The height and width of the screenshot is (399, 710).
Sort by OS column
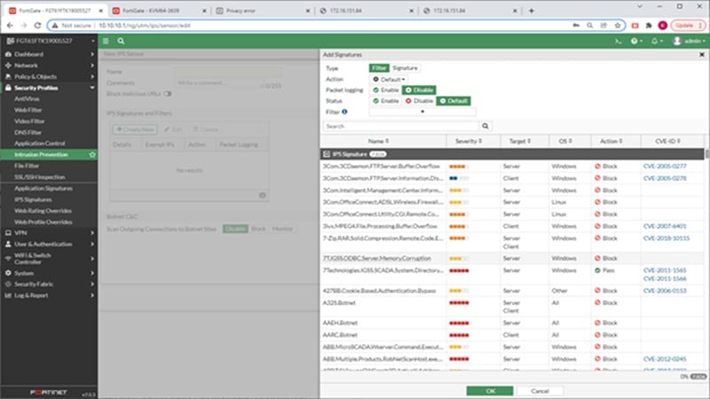[x=565, y=141]
